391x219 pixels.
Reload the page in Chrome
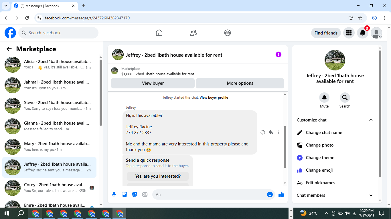pos(27,18)
